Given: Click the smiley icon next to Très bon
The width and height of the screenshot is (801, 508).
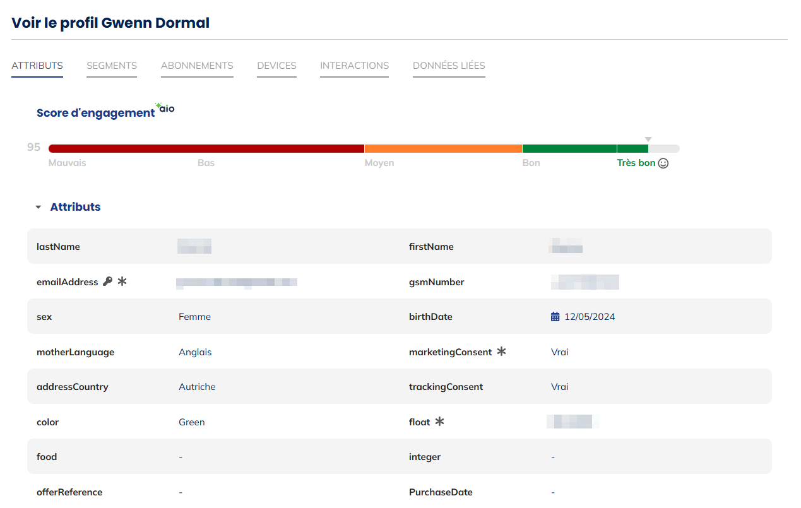Looking at the screenshot, I should [663, 163].
